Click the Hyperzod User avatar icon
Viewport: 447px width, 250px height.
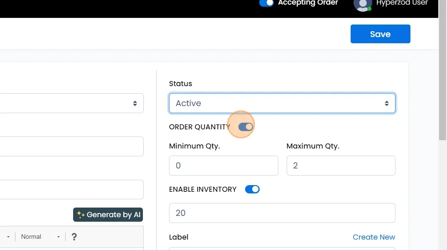[x=362, y=4]
